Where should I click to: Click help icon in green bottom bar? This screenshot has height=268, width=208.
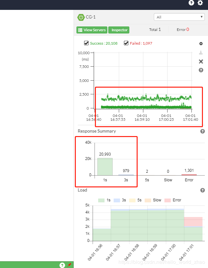tap(62, 265)
